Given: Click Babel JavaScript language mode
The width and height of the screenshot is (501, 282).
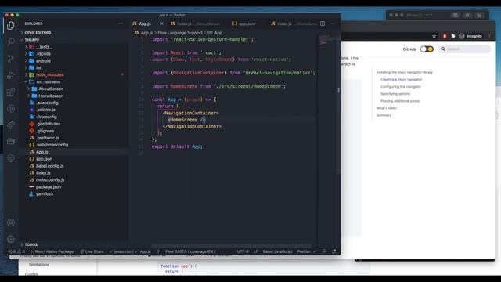Looking at the screenshot, I should [x=277, y=251].
